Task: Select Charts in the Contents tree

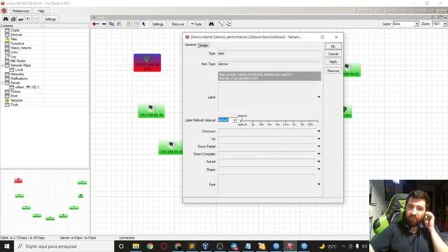Action: pos(15,30)
